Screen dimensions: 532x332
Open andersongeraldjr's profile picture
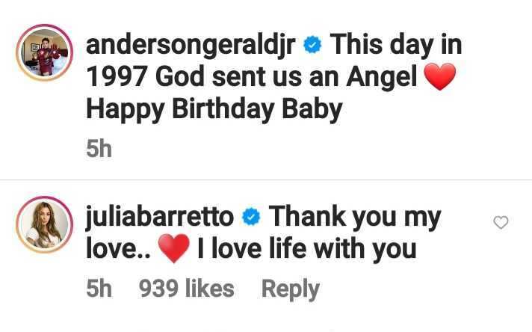pyautogui.click(x=44, y=52)
